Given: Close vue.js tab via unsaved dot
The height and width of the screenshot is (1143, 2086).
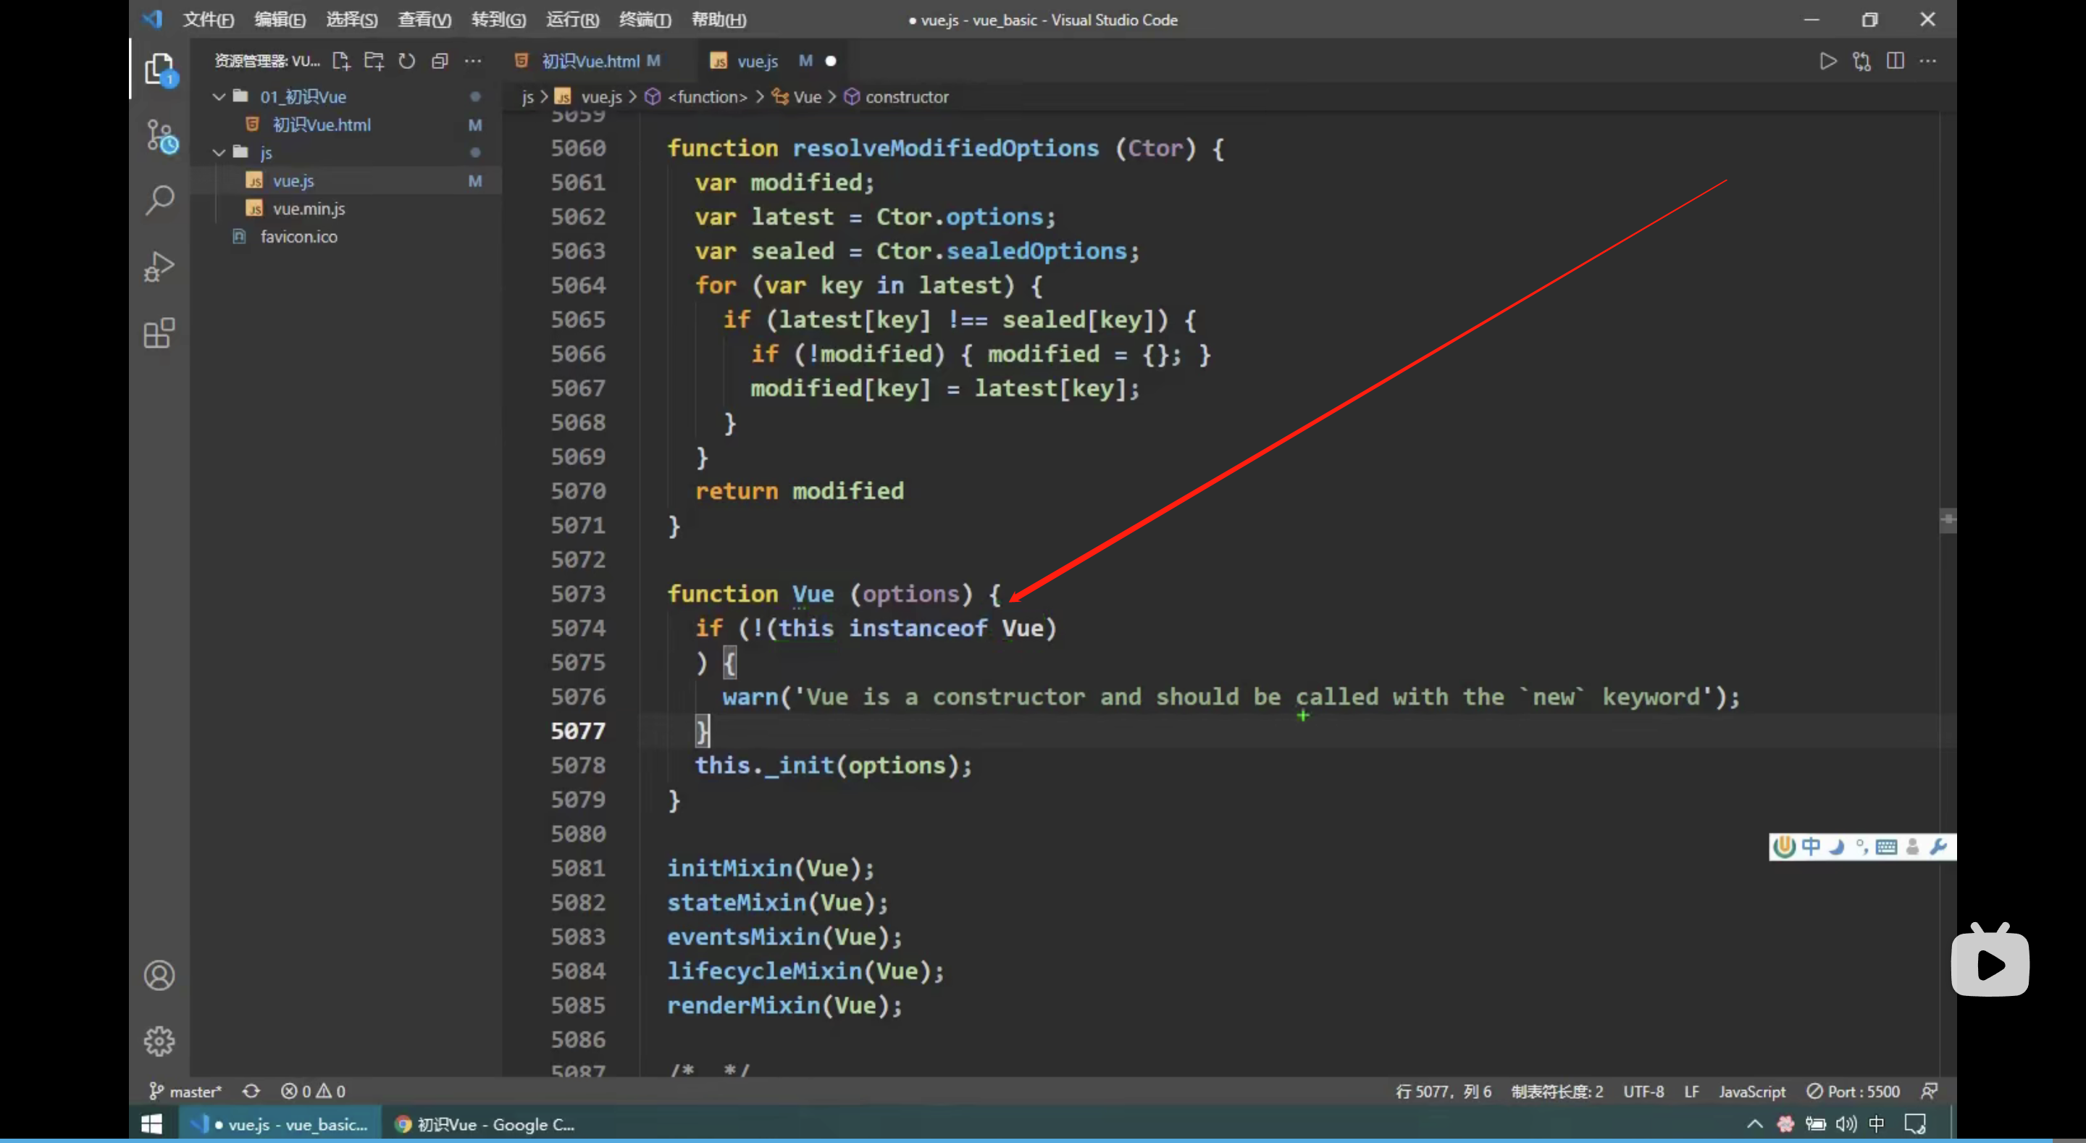Looking at the screenshot, I should pos(831,61).
